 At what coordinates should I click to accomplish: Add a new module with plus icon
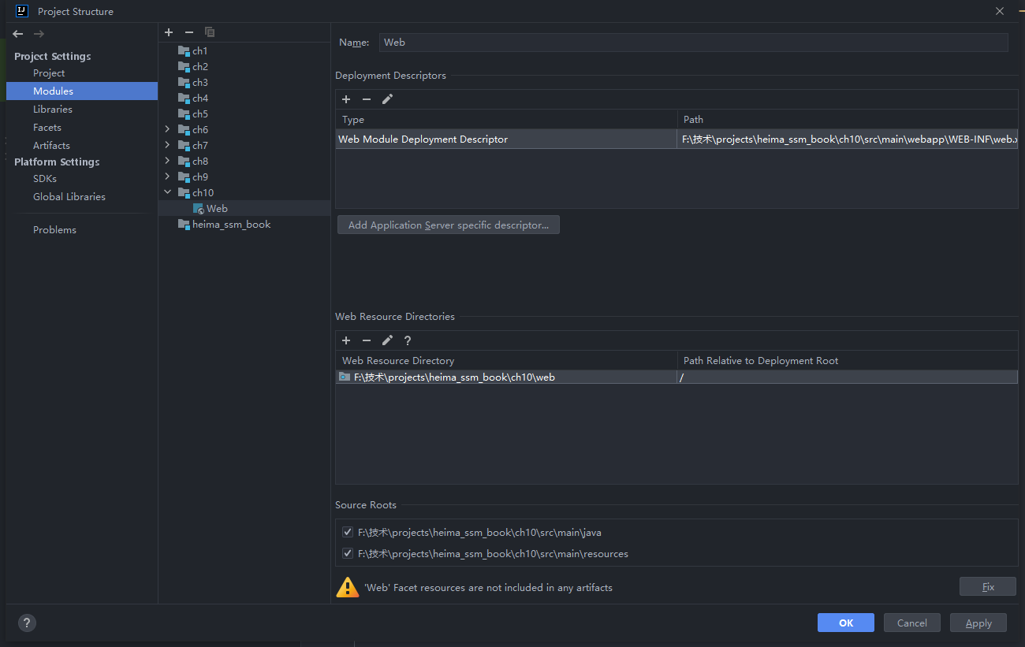pyautogui.click(x=169, y=32)
